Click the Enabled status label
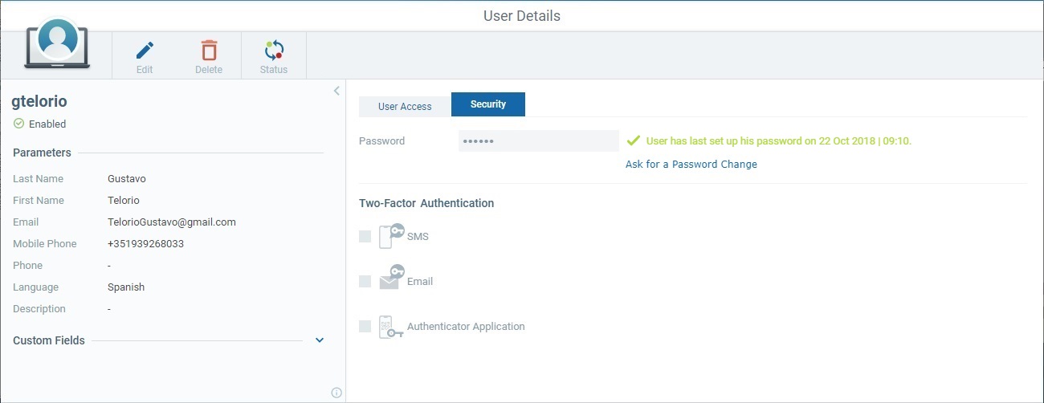 [47, 124]
